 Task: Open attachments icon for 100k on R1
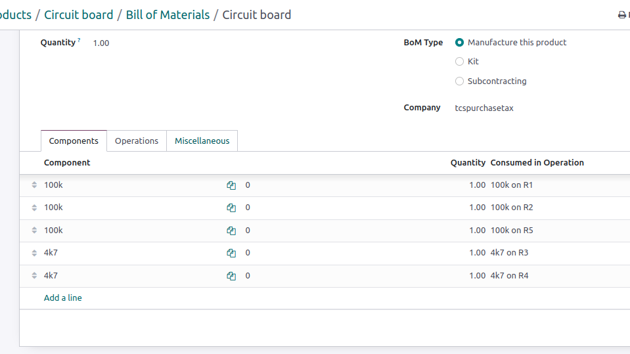[x=231, y=185]
